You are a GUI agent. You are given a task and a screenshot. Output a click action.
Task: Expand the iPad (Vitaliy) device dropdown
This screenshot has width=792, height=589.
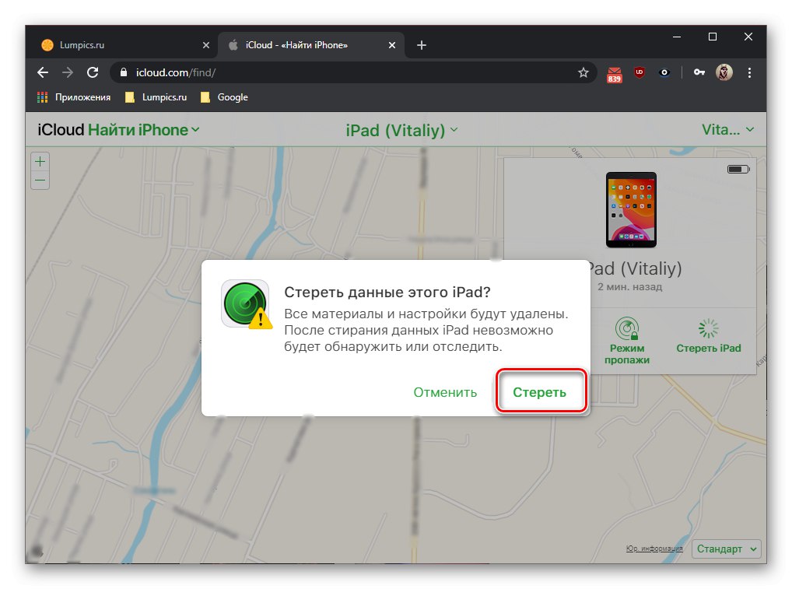point(402,131)
